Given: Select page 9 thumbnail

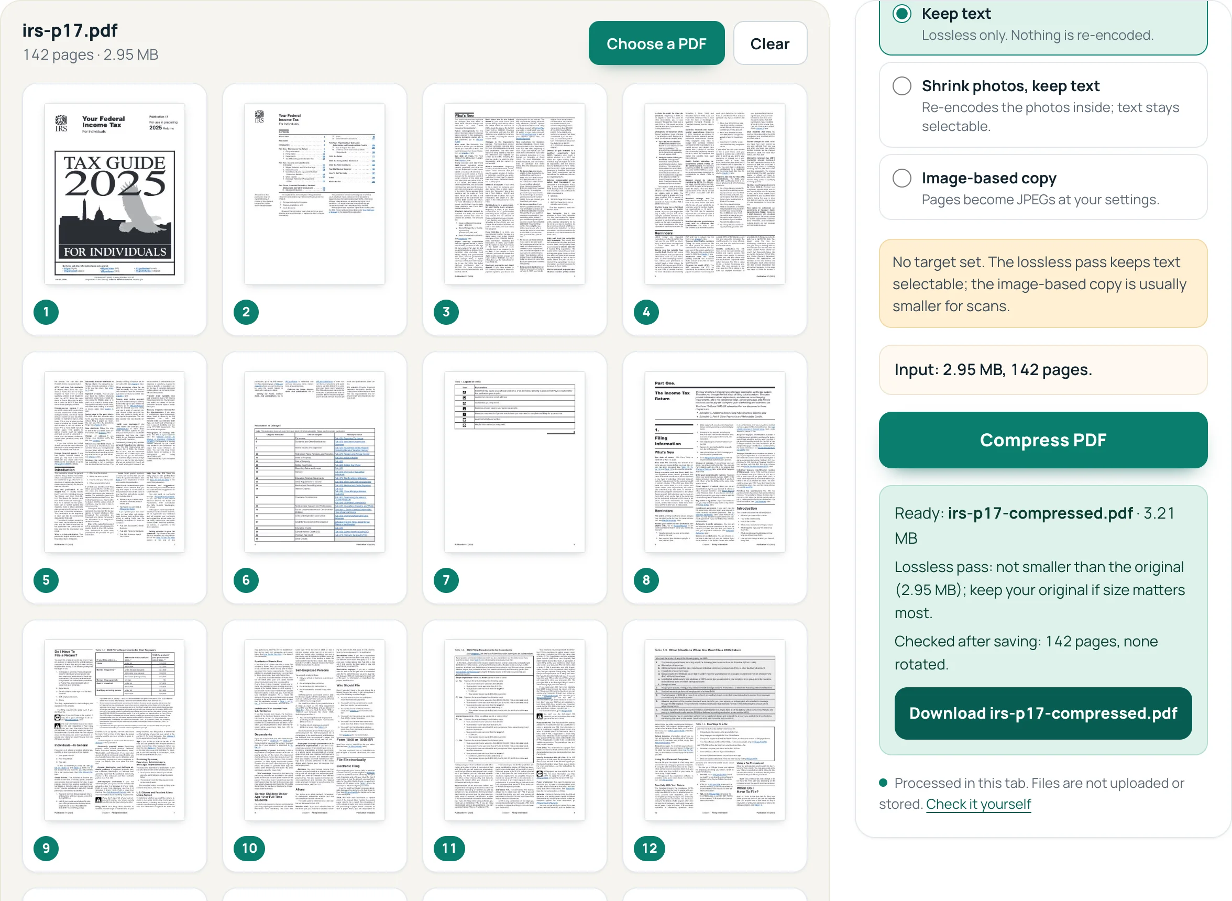Looking at the screenshot, I should coord(115,730).
